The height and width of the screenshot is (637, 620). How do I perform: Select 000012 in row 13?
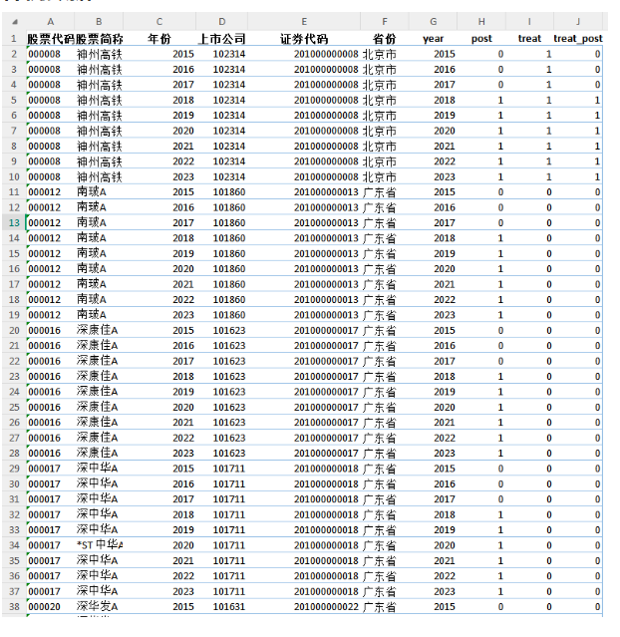click(x=51, y=222)
